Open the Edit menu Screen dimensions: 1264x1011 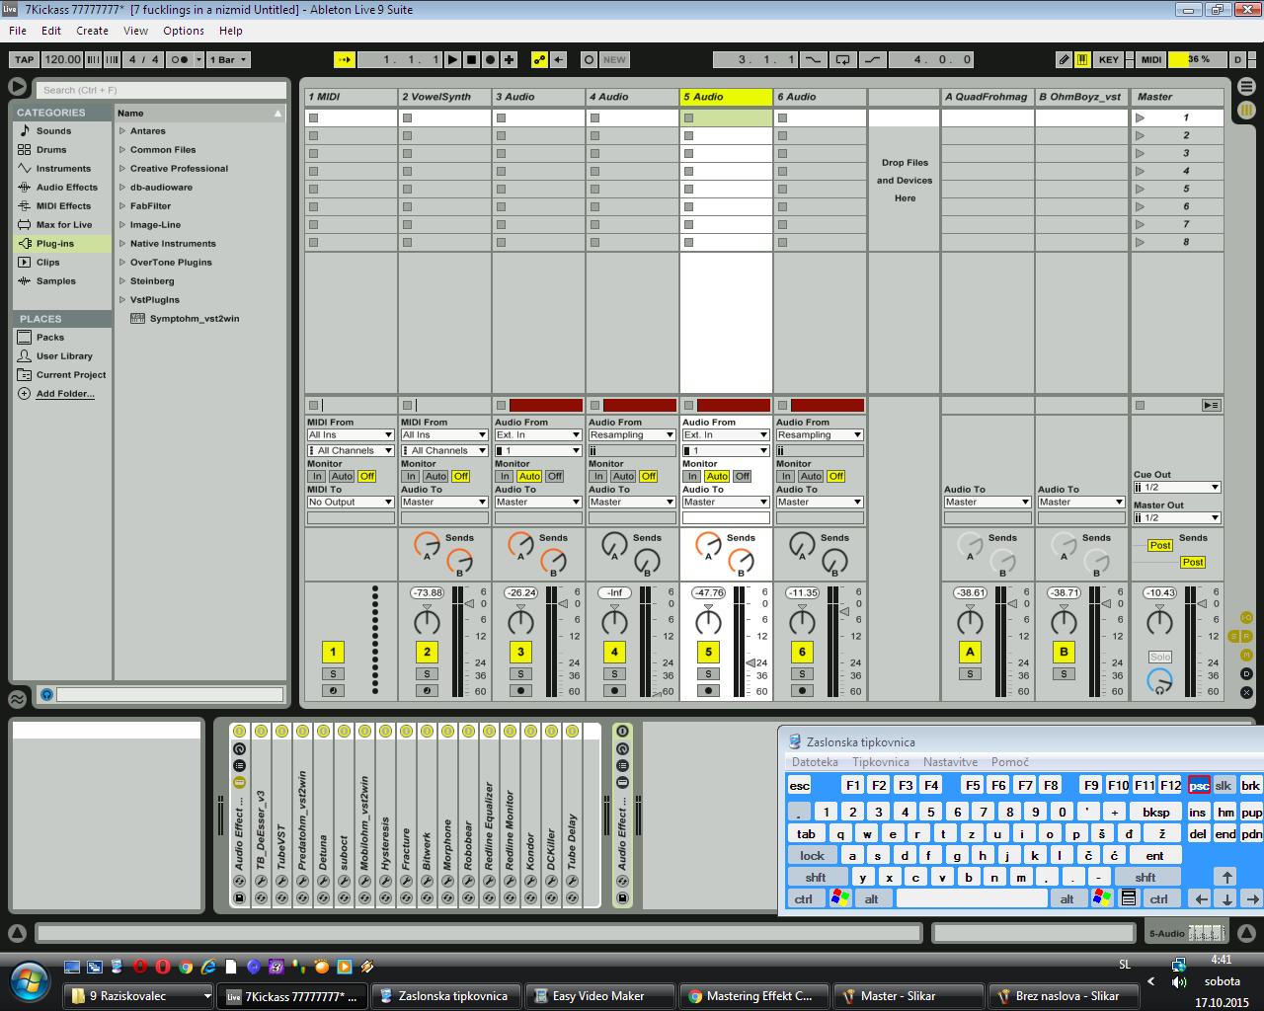click(x=51, y=31)
